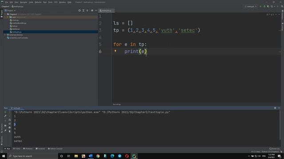Open File Explorer from taskbar
The width and height of the screenshot is (284, 159).
pyautogui.click(x=76, y=156)
